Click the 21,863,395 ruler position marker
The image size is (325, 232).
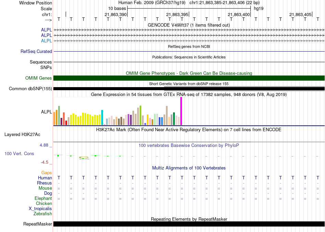point(177,15)
